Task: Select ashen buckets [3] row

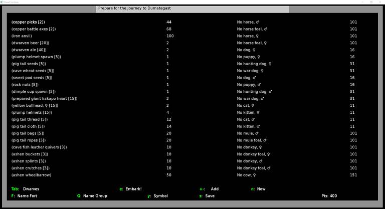Action: tap(30, 154)
